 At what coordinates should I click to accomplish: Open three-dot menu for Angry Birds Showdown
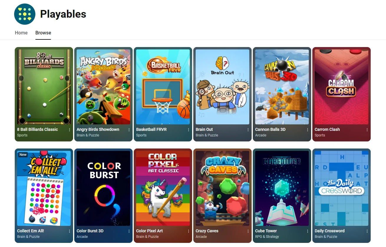(x=129, y=130)
